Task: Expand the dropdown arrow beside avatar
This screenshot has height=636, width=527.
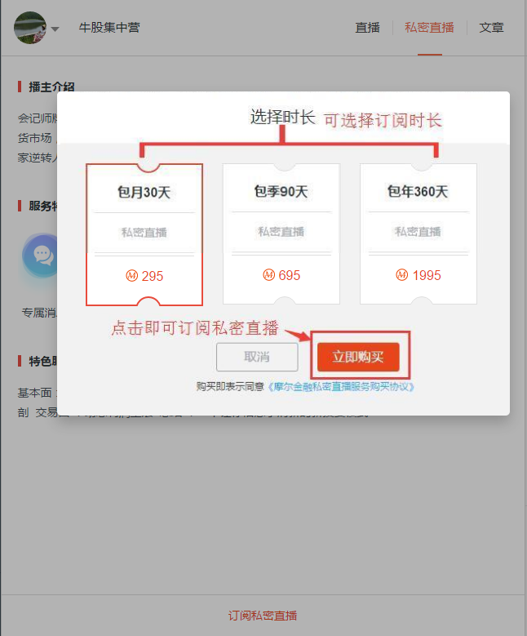Action: coord(55,29)
